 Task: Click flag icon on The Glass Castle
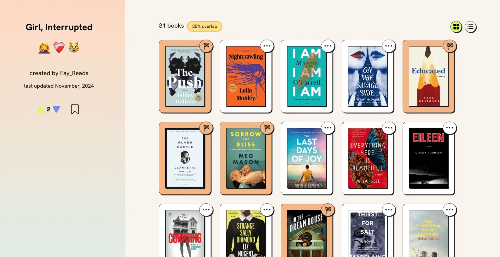coord(206,128)
